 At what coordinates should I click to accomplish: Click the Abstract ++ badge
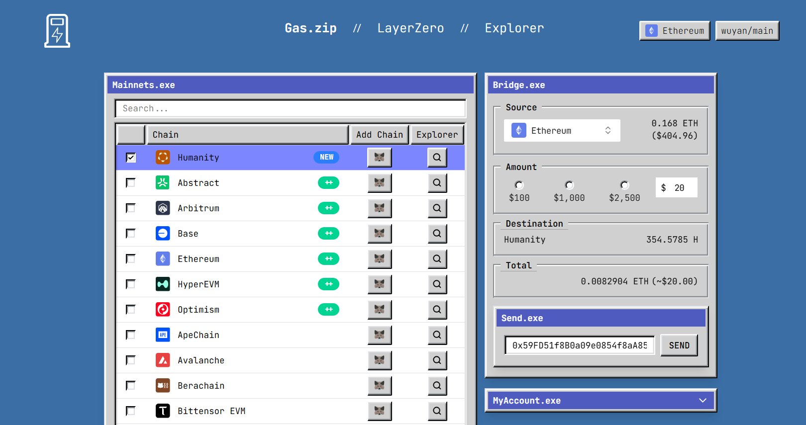click(328, 183)
